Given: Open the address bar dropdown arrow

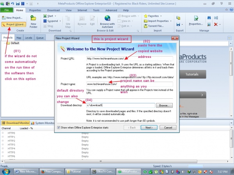Looking at the screenshot, I should [231, 44].
